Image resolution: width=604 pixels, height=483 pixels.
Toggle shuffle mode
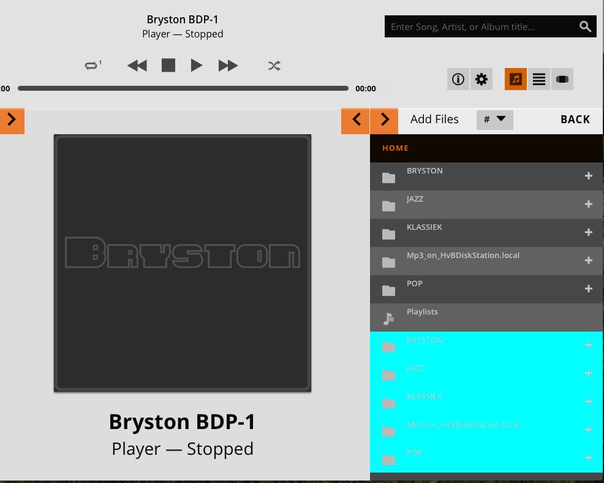[x=274, y=66]
